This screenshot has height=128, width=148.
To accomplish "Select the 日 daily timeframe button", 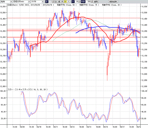I will tap(56, 2).
